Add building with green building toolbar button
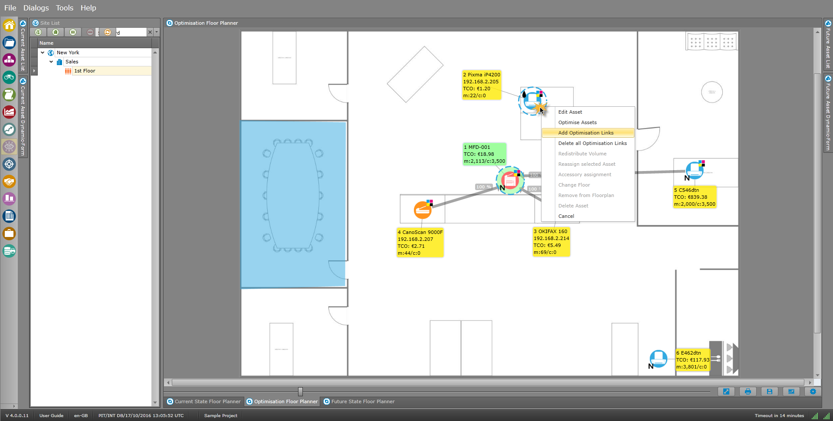Viewport: 833px width, 421px height. pyautogui.click(x=56, y=32)
